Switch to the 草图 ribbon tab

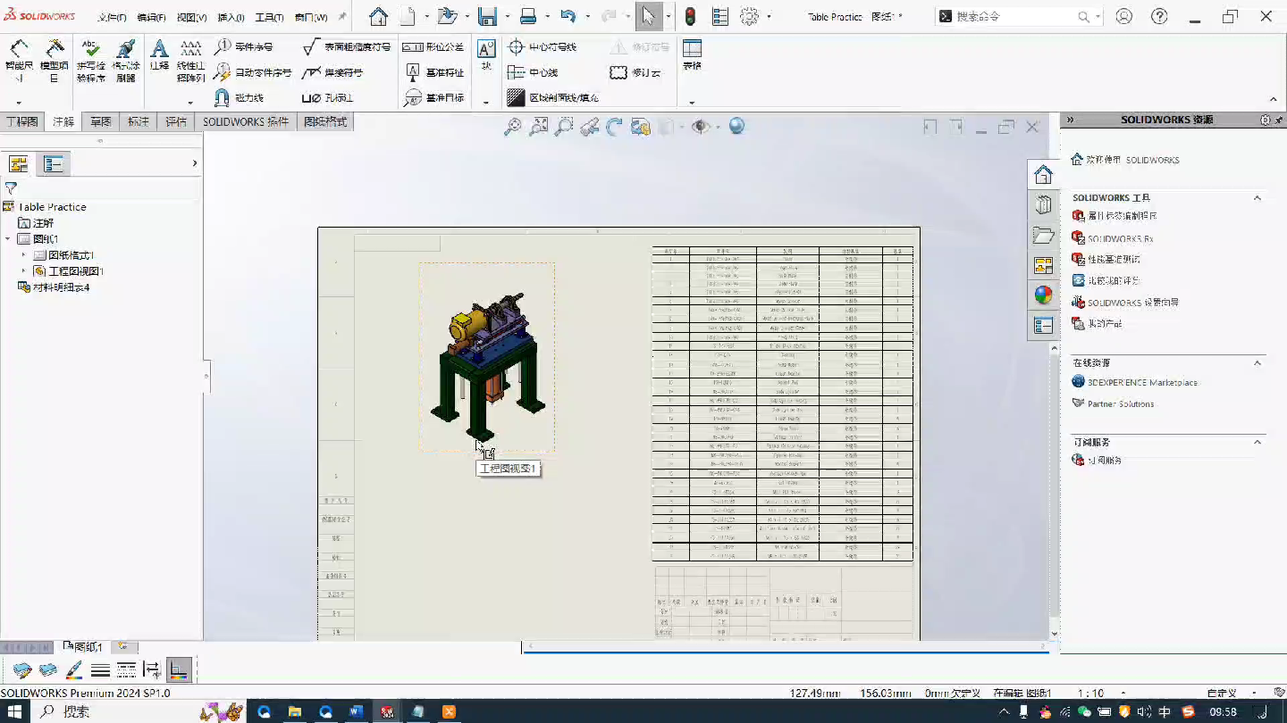(x=100, y=120)
